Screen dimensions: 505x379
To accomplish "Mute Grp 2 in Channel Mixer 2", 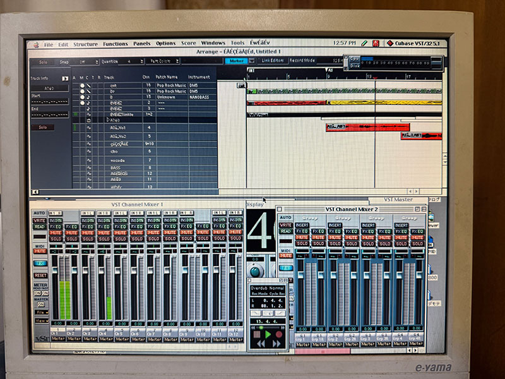I will (x=335, y=238).
